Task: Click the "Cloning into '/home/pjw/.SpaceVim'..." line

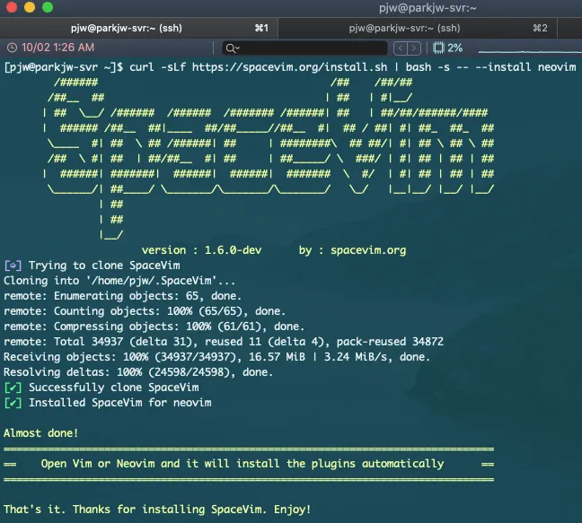Action: click(119, 281)
